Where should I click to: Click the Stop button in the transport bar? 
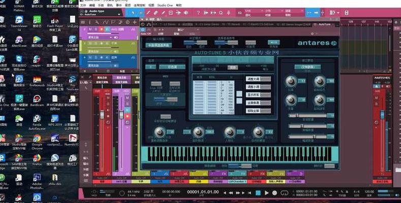click(x=258, y=193)
